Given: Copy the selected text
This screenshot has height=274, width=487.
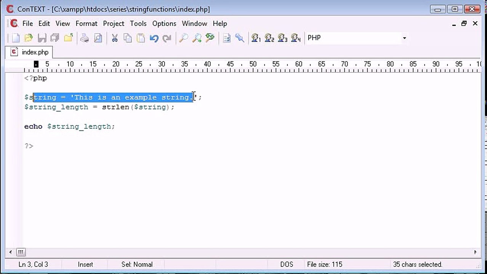Looking at the screenshot, I should (x=128, y=38).
